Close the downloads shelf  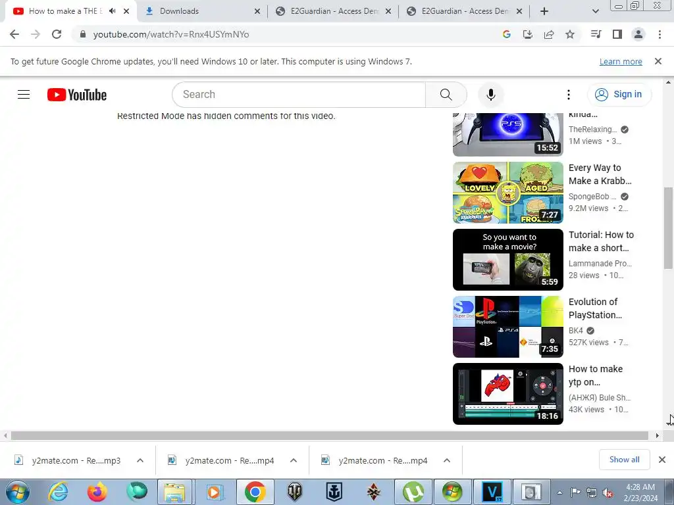click(662, 460)
